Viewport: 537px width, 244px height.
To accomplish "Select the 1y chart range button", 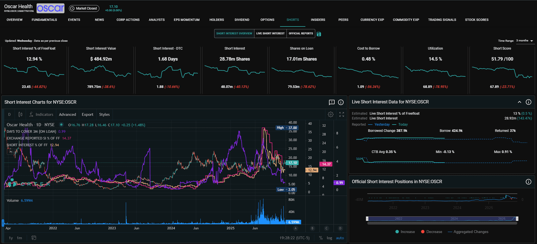I will click(x=11, y=238).
